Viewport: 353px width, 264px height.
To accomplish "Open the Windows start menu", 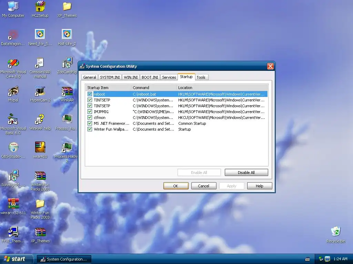I will click(16, 259).
